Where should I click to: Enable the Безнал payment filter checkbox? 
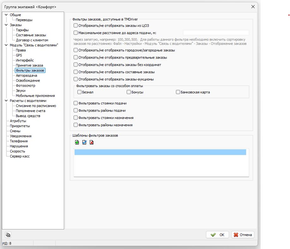80,92
